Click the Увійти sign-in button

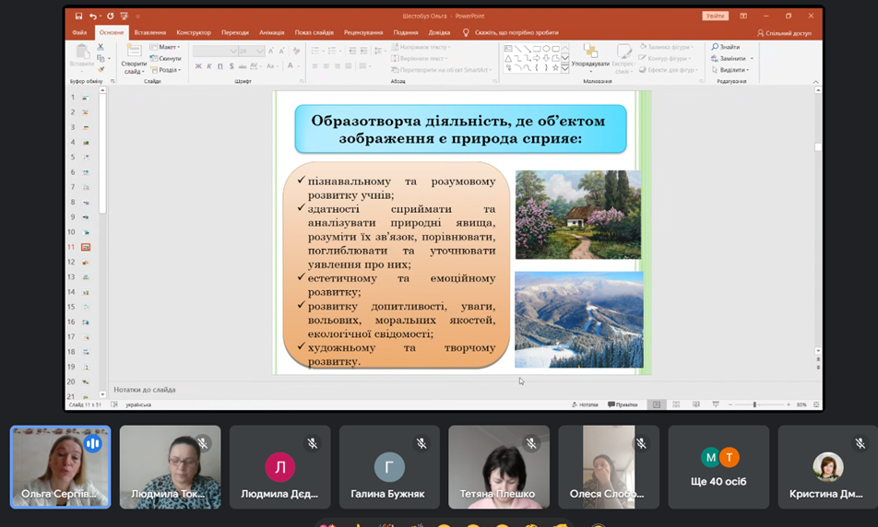tap(715, 17)
